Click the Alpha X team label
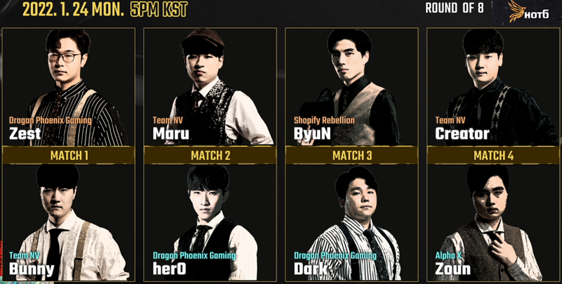Image resolution: width=562 pixels, height=284 pixels. 448,255
